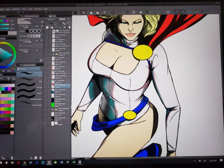Select the Multiple layers eraser sub tool

click(29, 98)
